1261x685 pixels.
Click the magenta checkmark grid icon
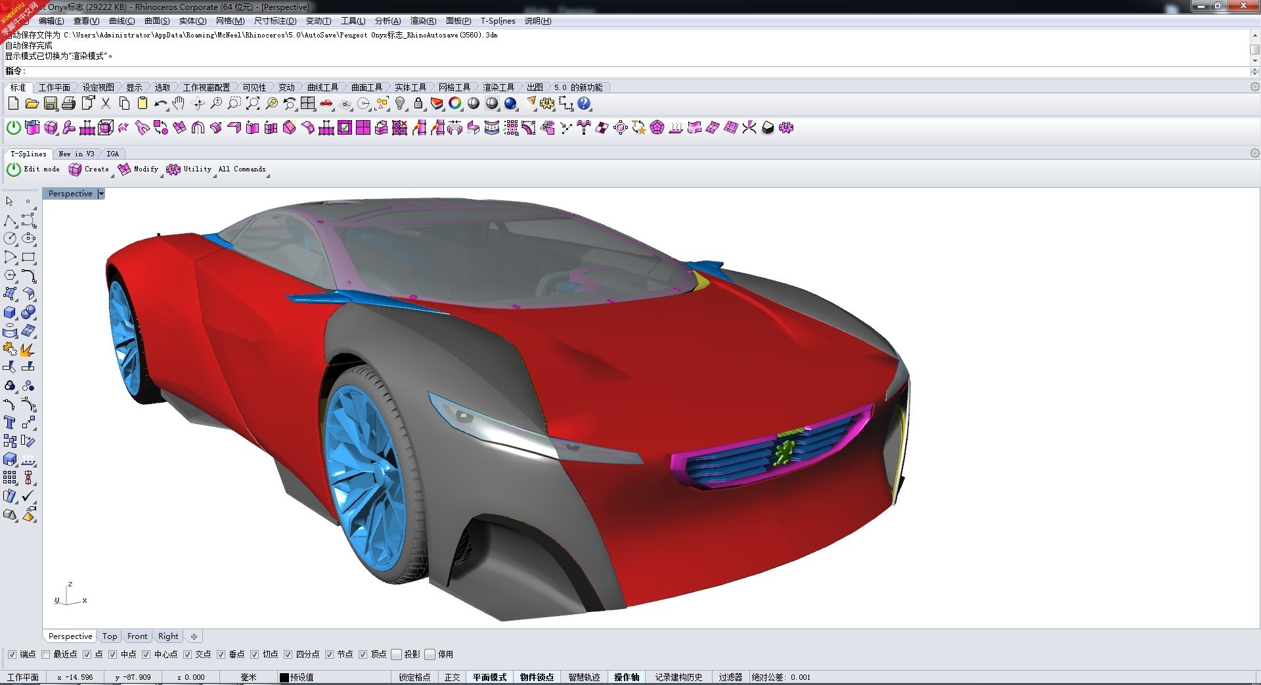click(345, 127)
